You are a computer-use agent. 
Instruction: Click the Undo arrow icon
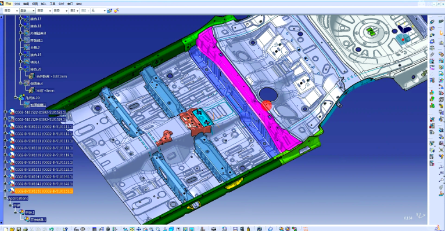(x=51, y=229)
